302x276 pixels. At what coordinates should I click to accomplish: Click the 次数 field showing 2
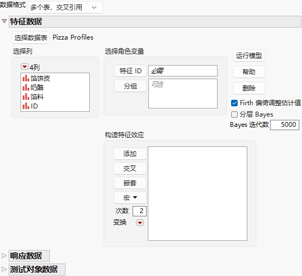[x=140, y=211]
